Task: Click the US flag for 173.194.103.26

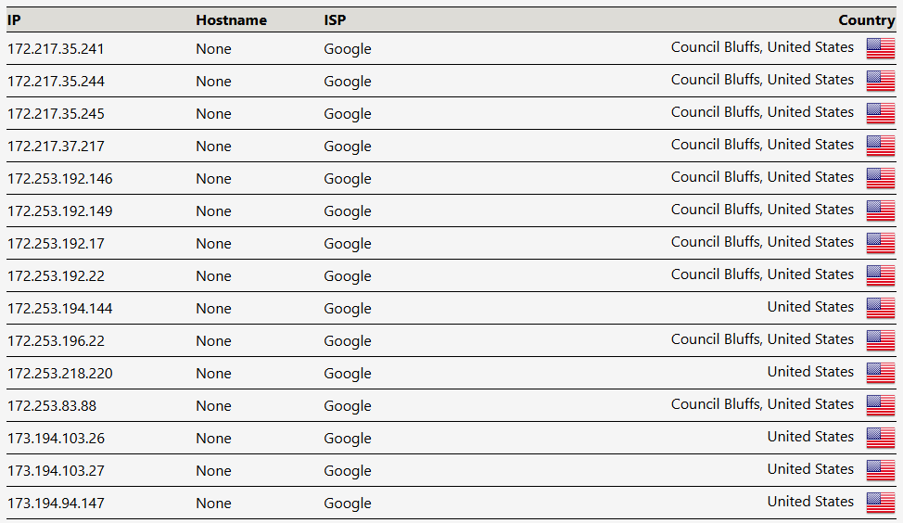Action: (x=880, y=438)
